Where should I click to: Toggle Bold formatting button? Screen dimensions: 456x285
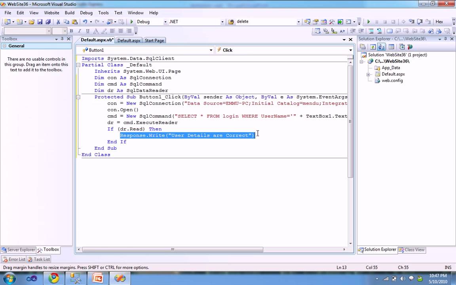tap(71, 31)
